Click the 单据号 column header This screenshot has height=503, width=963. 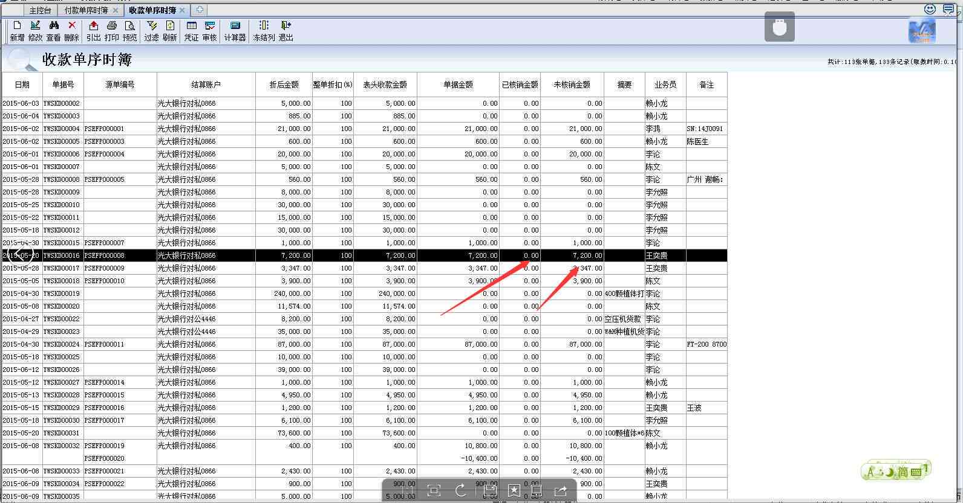tap(63, 85)
